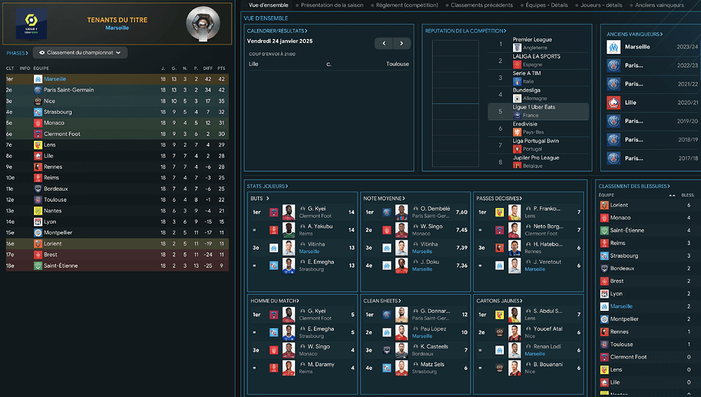Screen dimensions: 701x397
Task: Go to next fixture date
Action: 401,43
